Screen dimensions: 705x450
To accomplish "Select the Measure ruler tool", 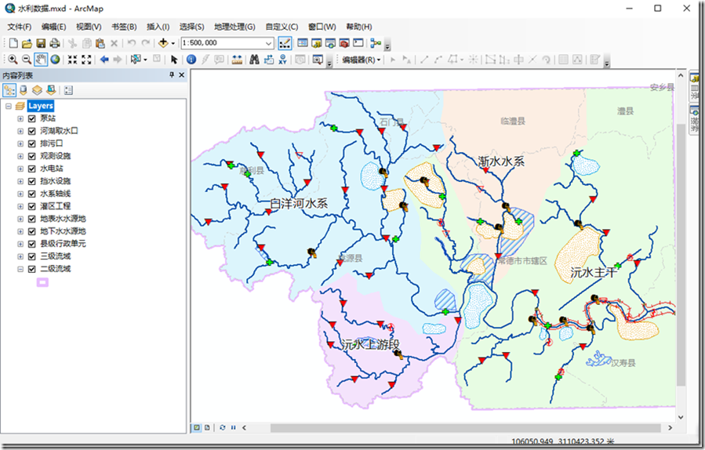I will [x=237, y=60].
